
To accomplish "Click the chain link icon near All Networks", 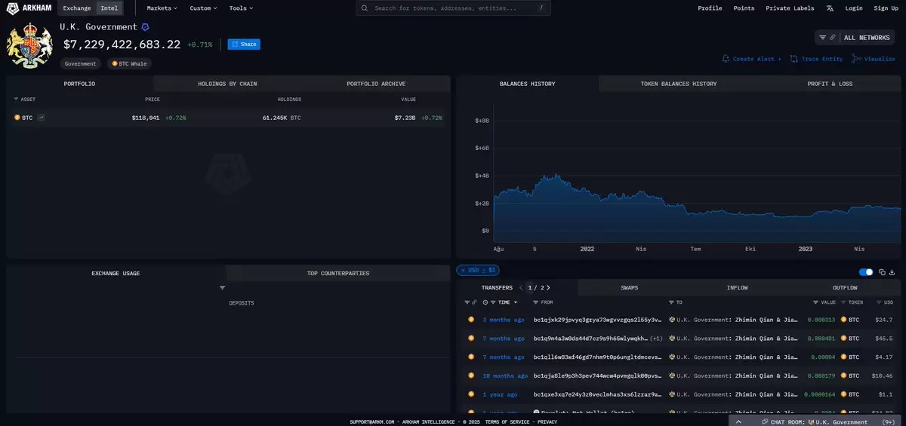I will coord(833,38).
